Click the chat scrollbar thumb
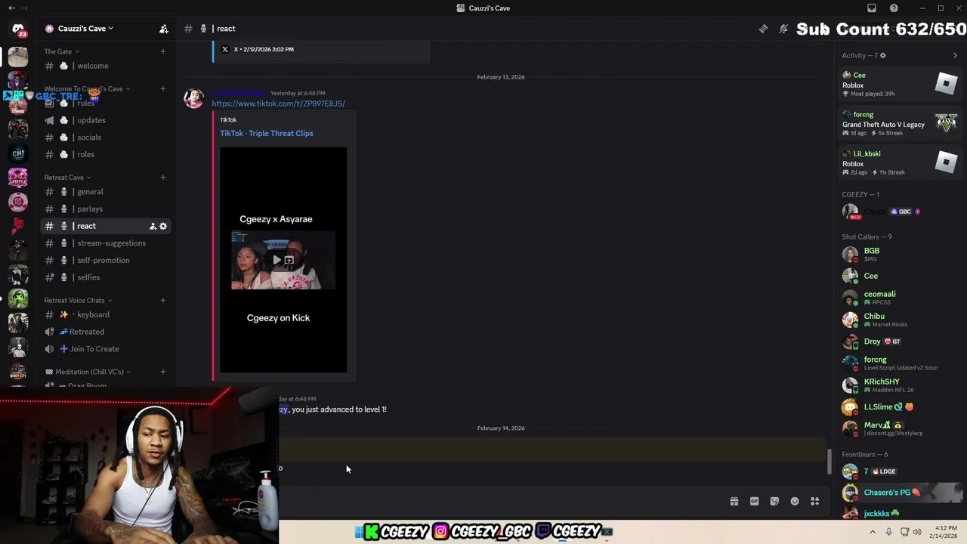 click(x=829, y=462)
